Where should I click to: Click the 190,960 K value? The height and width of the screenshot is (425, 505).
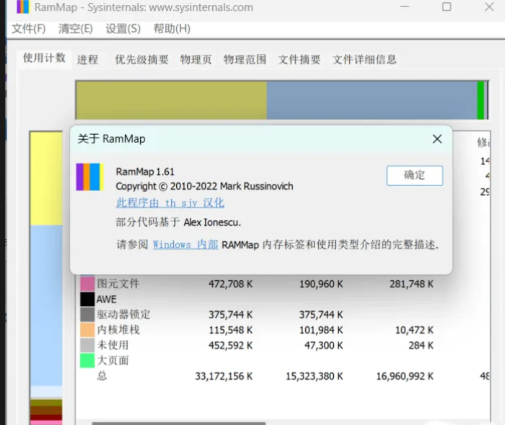click(x=321, y=284)
